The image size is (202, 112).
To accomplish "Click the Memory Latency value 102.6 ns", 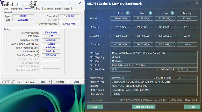I will (187, 18).
